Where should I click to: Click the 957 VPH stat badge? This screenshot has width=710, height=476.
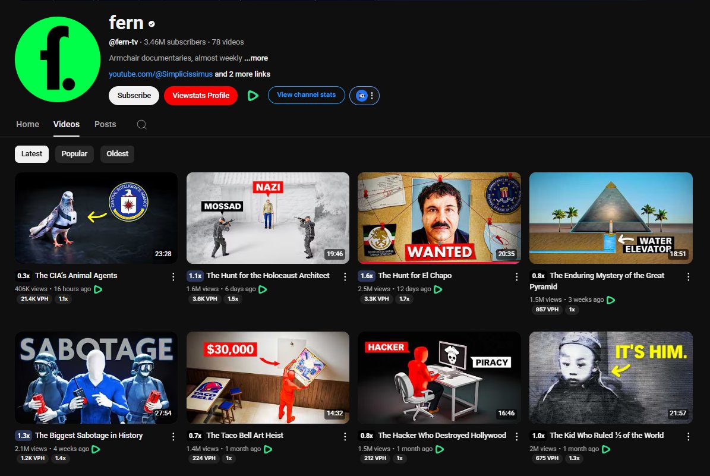(547, 310)
